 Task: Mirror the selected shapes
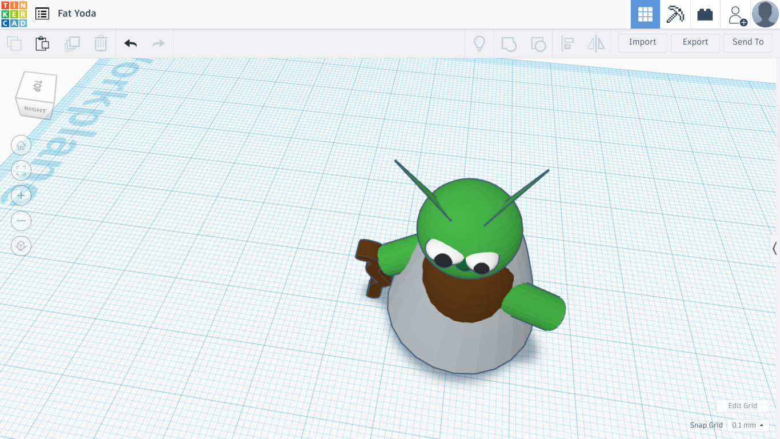(x=595, y=43)
